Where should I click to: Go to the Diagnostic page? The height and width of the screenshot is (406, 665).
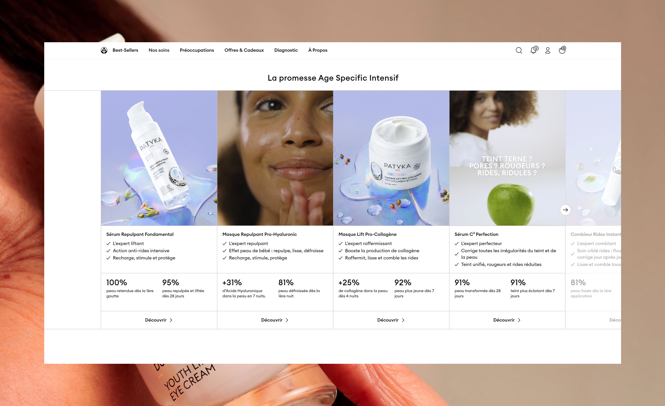[286, 50]
